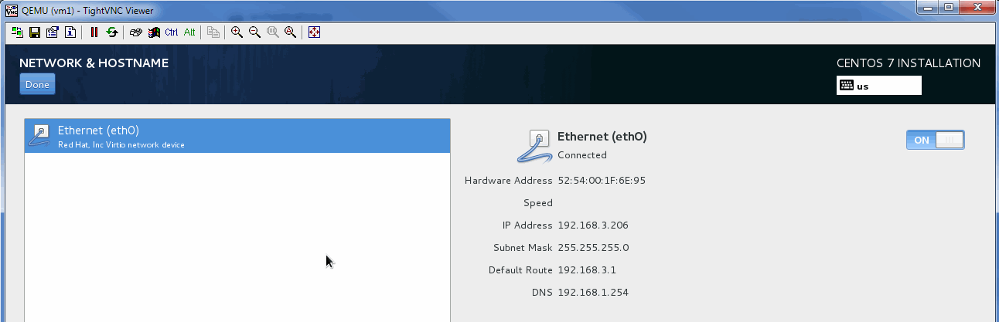Toggle the Alt key toolbar button
This screenshot has height=322, width=999.
point(189,32)
